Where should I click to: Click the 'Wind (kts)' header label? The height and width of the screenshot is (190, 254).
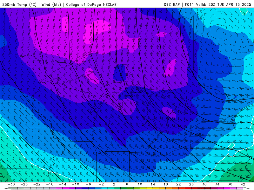coord(51,4)
